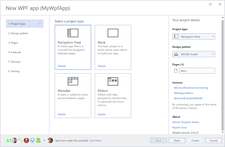Go to step 5. Services

(25, 62)
